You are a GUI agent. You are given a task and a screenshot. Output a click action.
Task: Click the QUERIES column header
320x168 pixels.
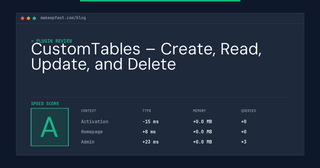coord(249,111)
